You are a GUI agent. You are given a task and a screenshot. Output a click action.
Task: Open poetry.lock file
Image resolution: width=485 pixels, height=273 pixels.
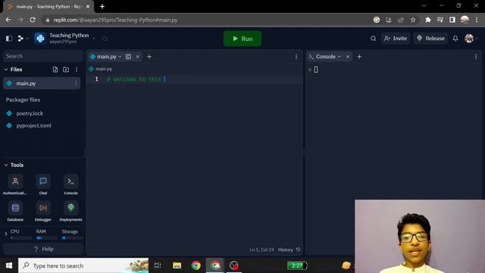coord(30,113)
